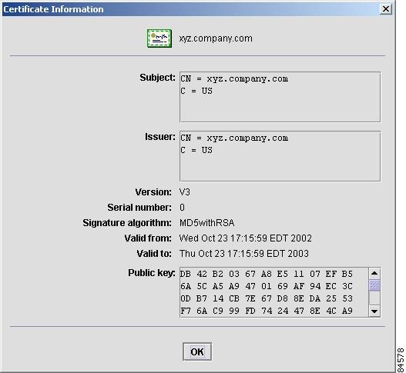Click the OK button
406x373 pixels.
[197, 351]
